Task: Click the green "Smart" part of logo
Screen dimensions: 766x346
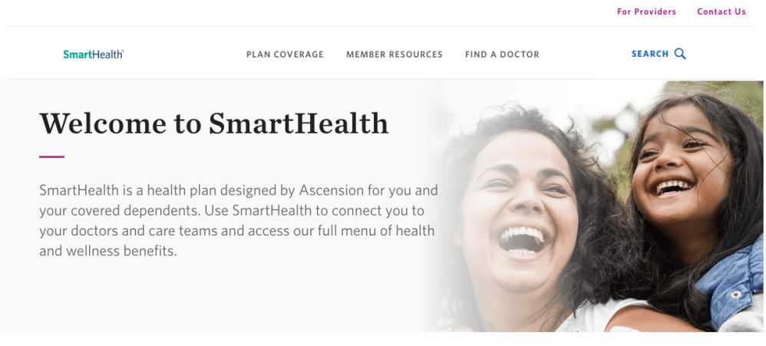Action: click(78, 54)
